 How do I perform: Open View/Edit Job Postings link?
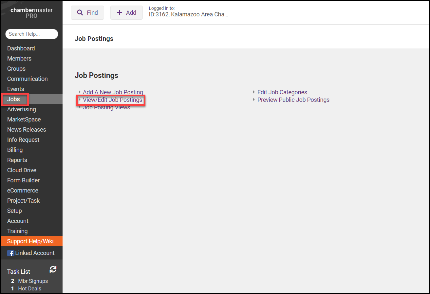112,100
